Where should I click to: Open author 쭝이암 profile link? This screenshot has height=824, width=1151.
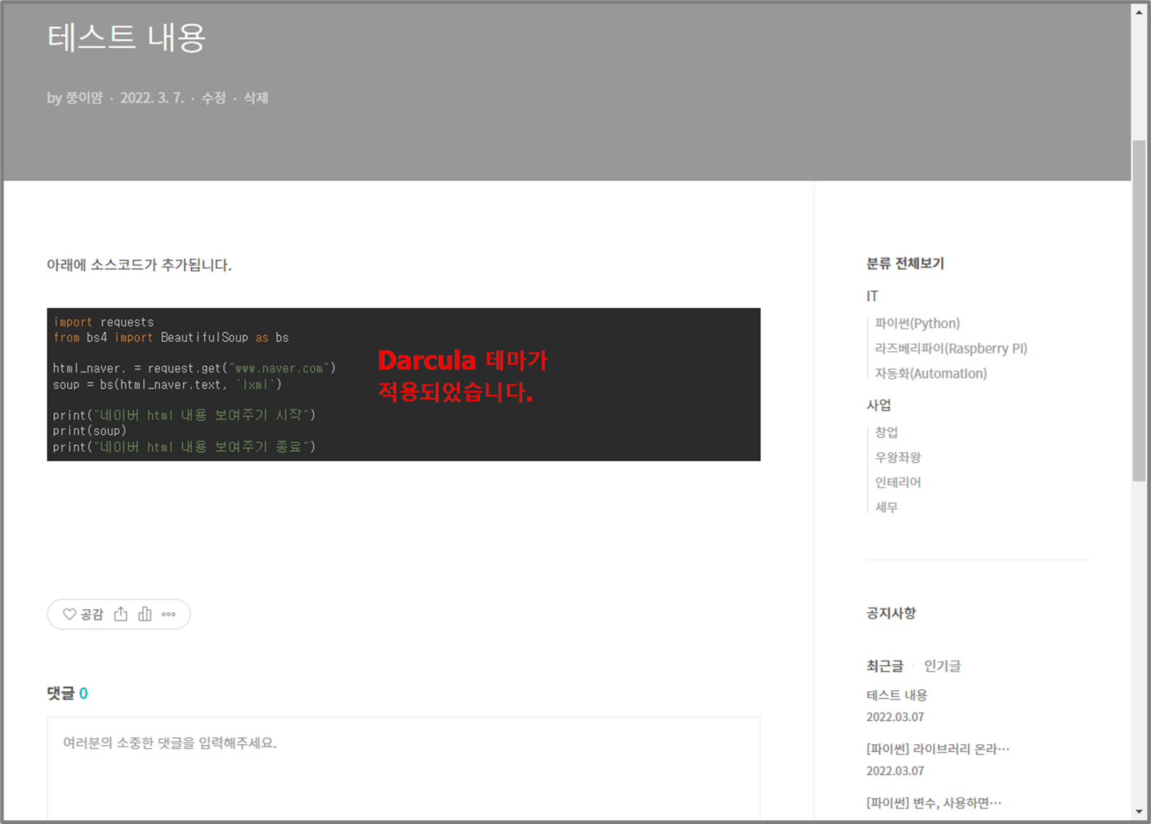point(84,98)
